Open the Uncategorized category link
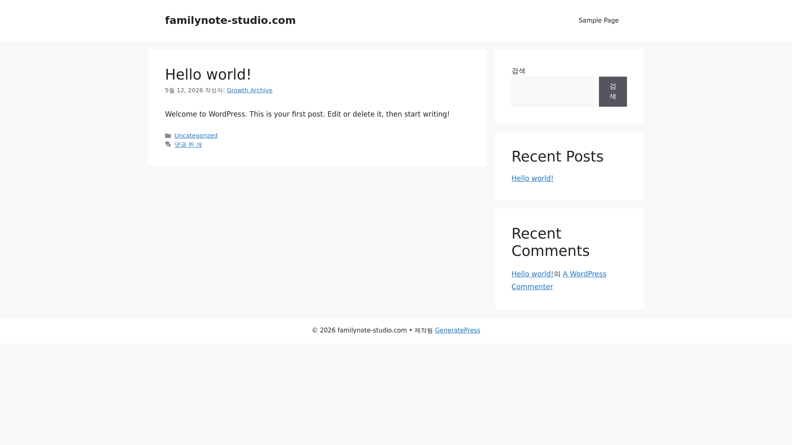792x445 pixels. point(196,136)
